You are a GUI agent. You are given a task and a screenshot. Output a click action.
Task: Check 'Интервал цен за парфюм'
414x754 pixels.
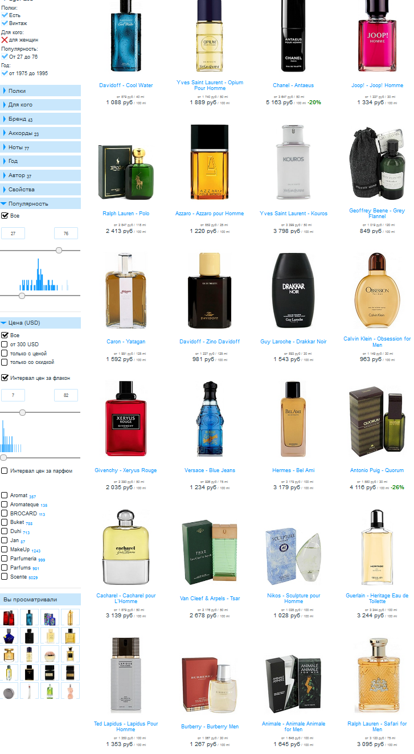[5, 471]
